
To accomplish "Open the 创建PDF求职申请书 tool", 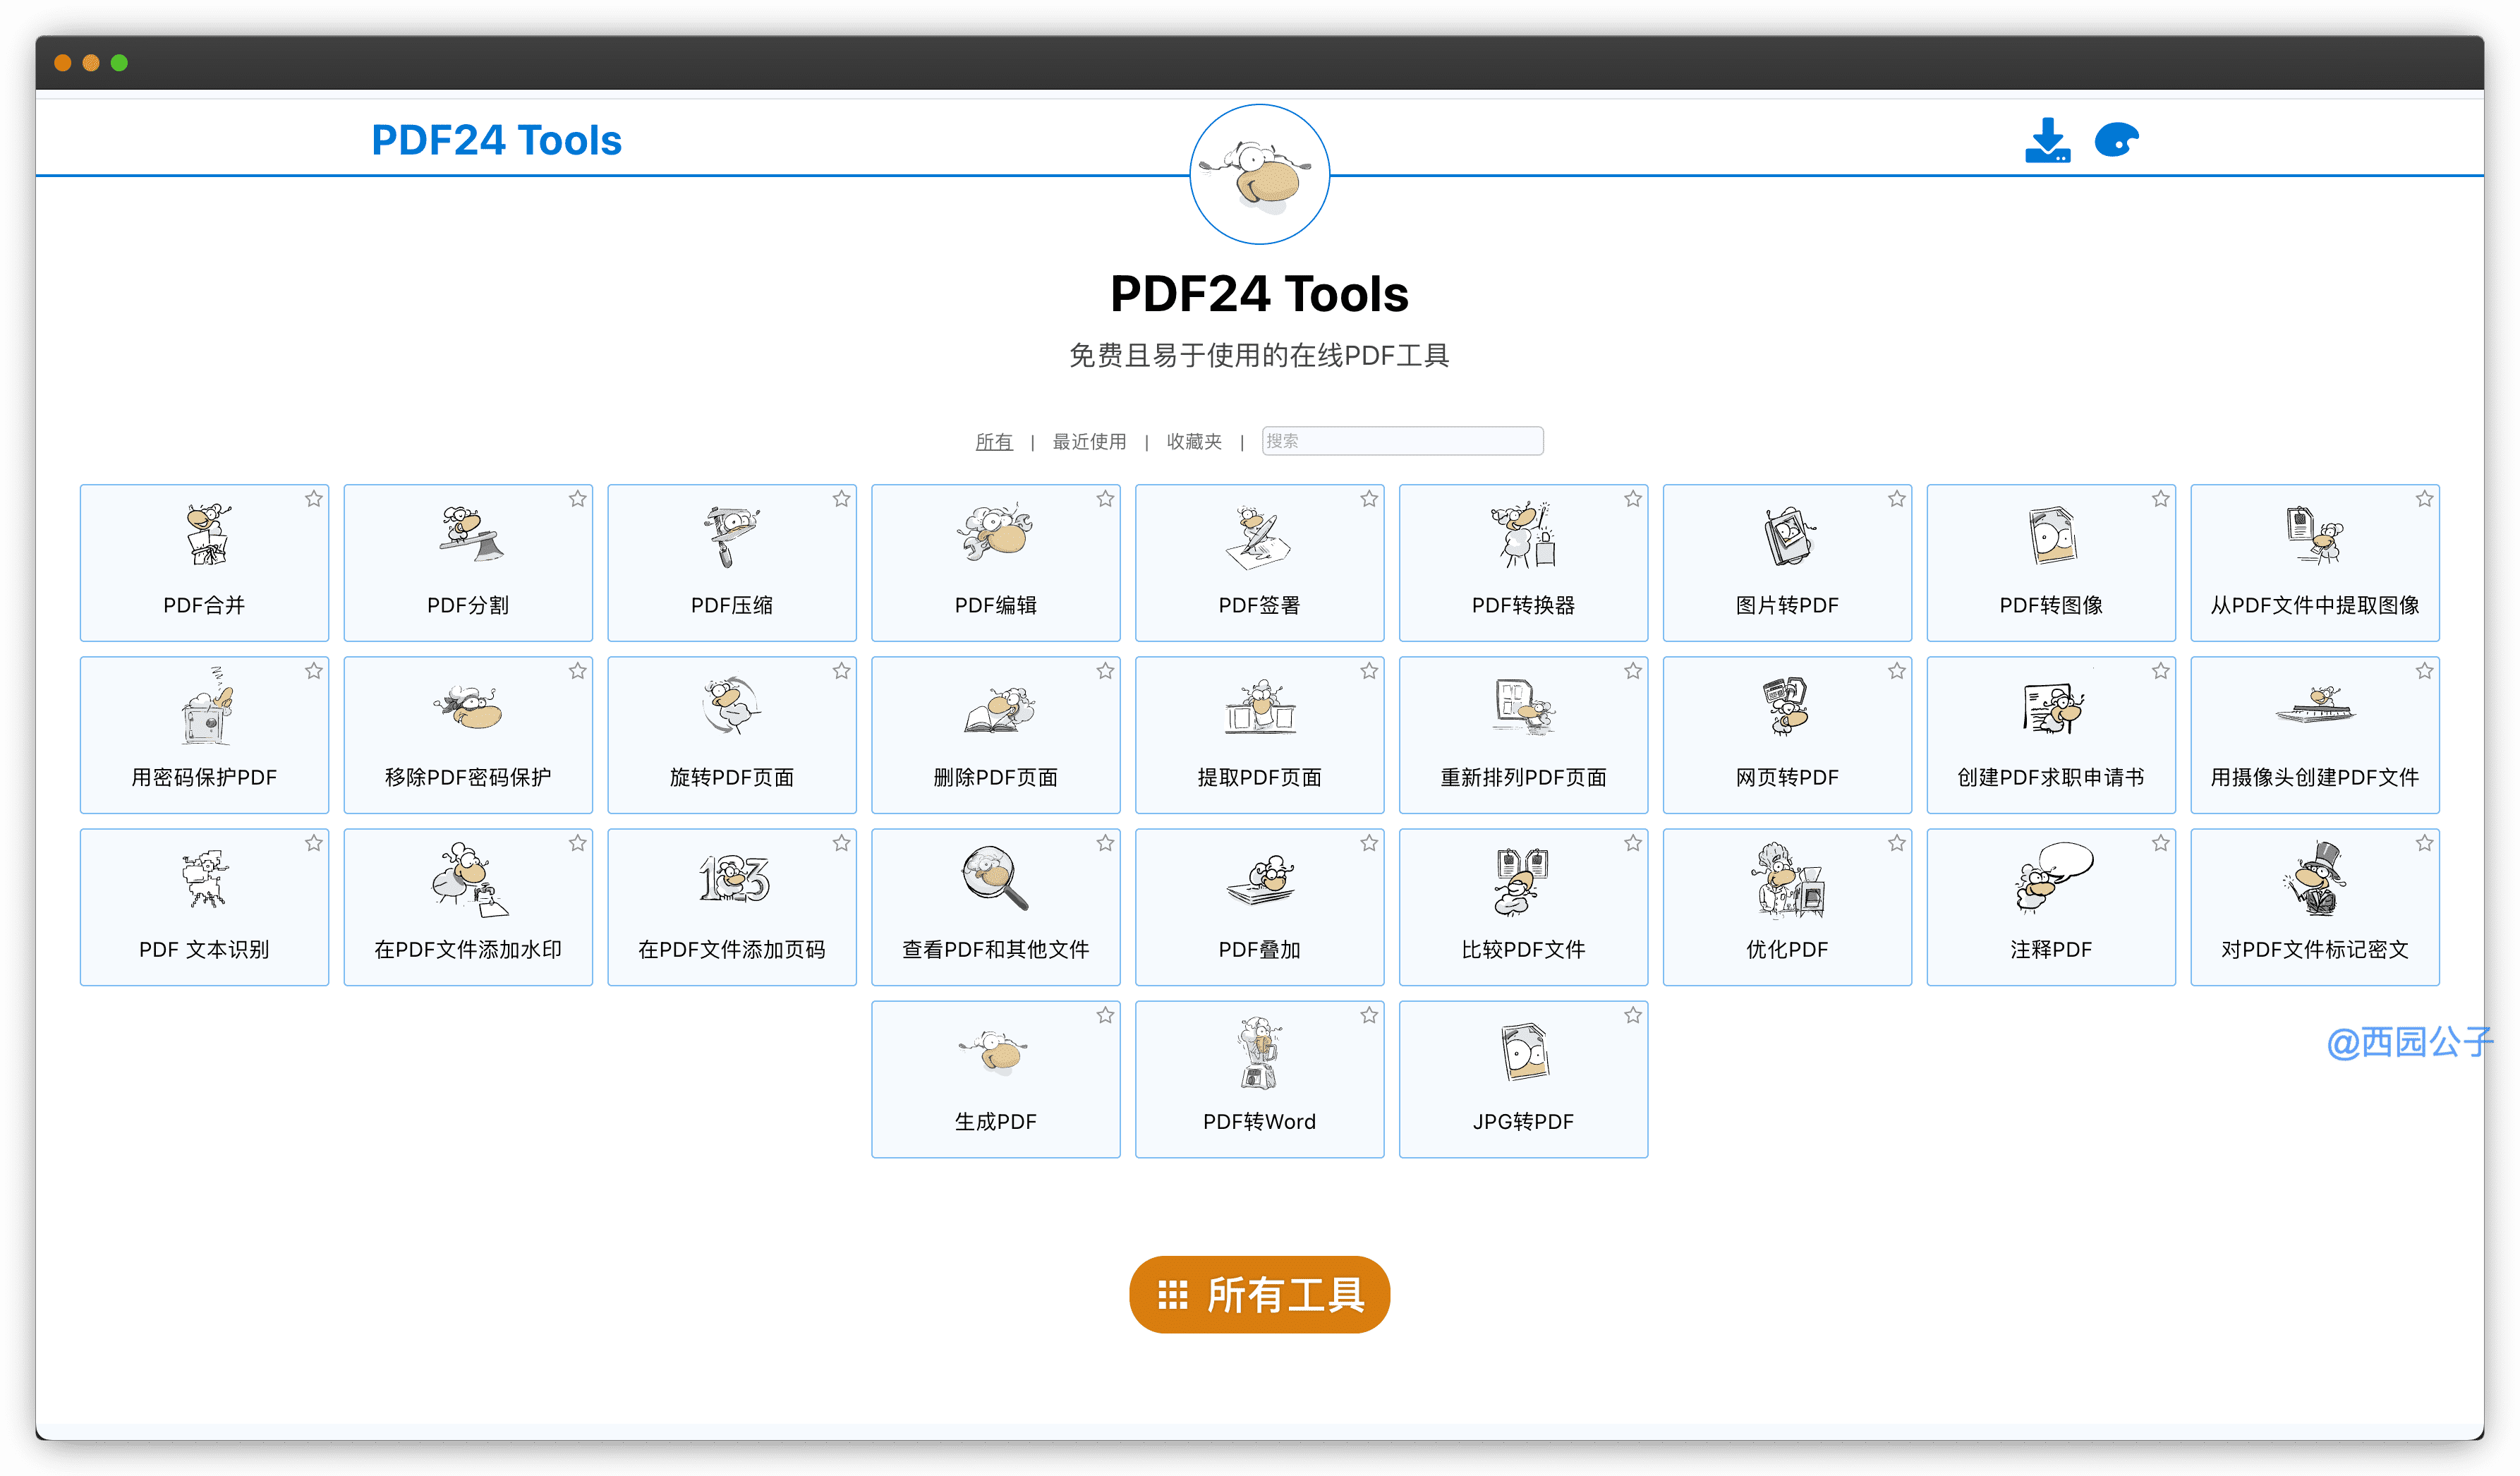I will coord(2052,735).
